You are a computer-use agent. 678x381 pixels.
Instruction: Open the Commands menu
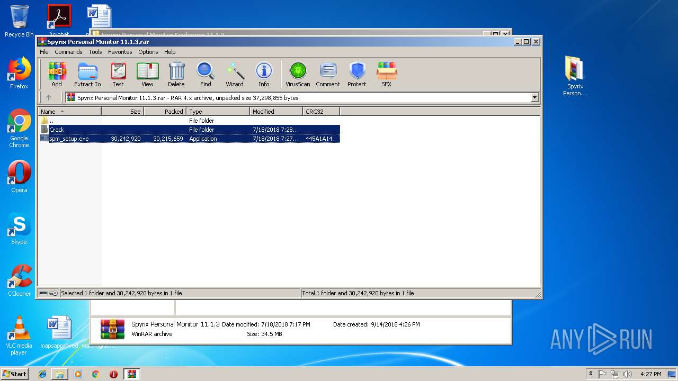pos(68,52)
